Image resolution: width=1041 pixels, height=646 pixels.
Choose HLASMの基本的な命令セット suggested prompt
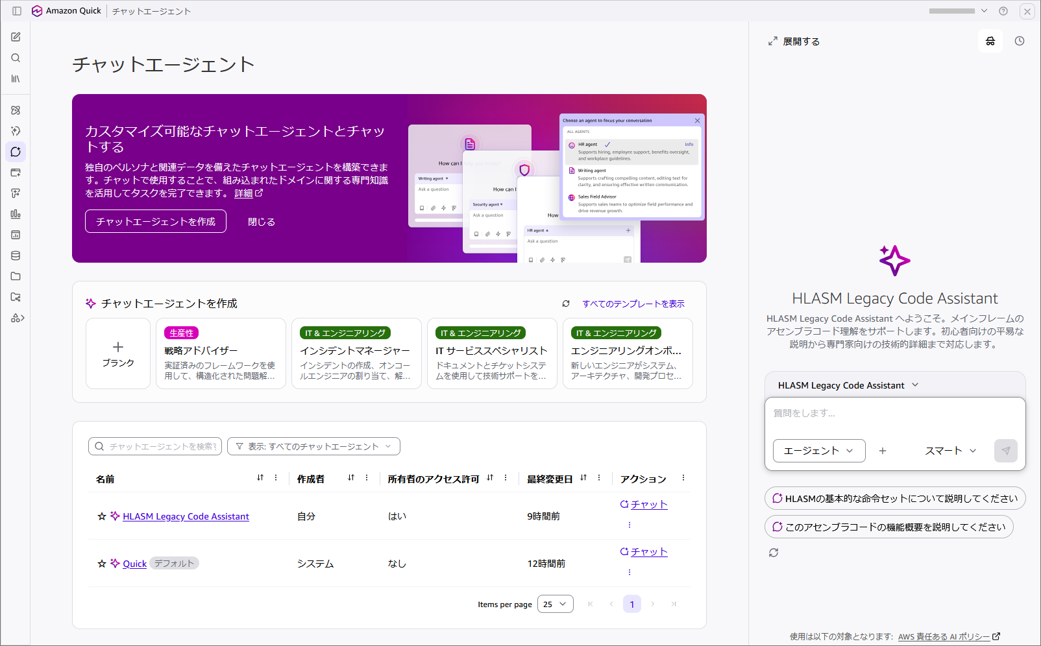(895, 498)
